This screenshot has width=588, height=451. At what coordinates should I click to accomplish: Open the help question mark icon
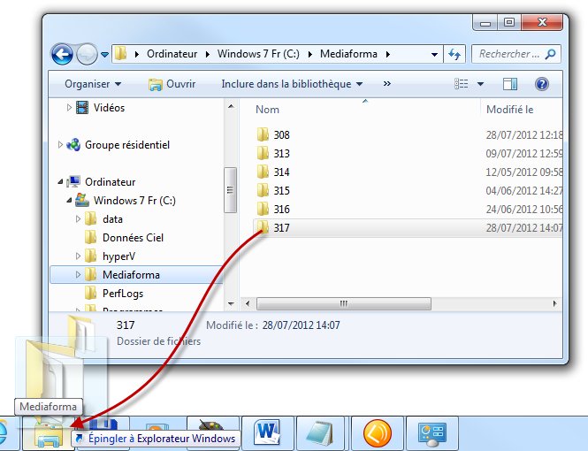tap(541, 84)
